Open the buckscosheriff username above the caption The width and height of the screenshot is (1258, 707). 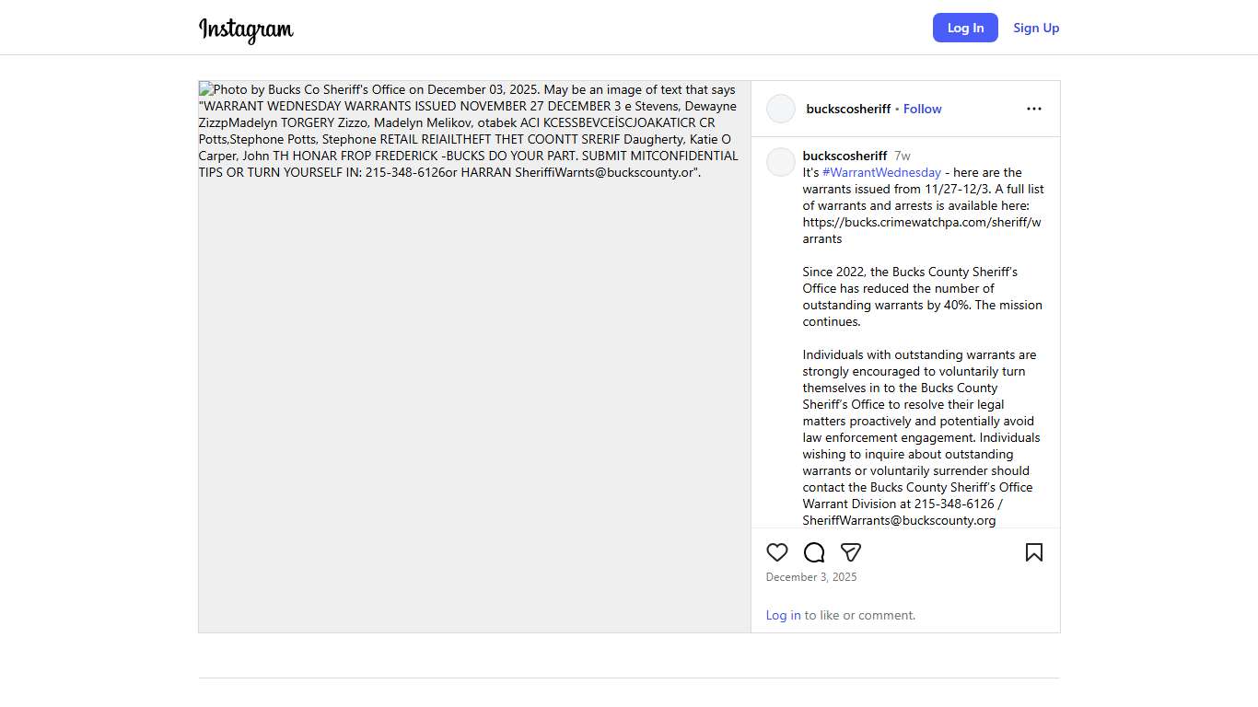tap(844, 156)
